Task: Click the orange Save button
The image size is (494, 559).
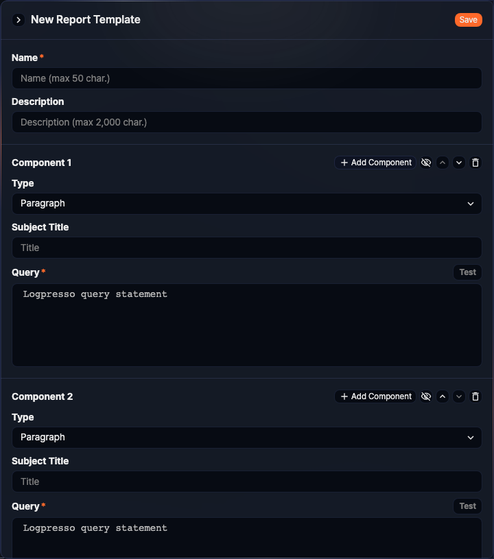Action: coord(468,20)
